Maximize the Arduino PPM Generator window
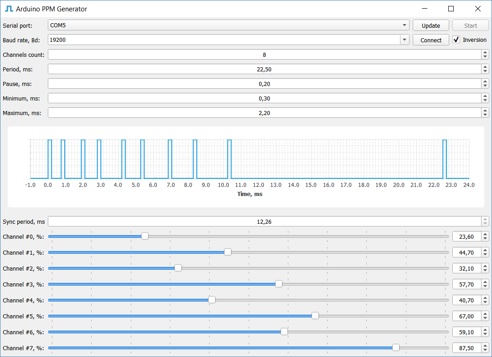 point(451,9)
